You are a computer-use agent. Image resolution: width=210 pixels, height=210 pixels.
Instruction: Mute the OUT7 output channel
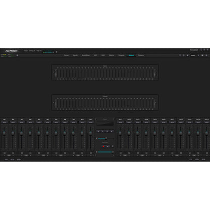click(172, 122)
